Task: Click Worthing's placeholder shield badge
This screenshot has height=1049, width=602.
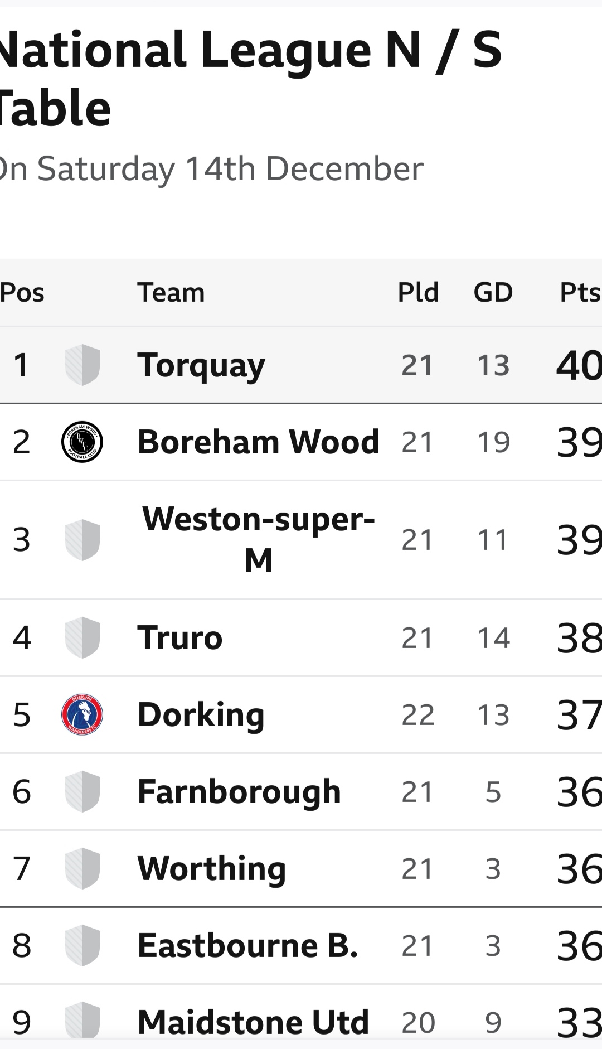Action: coord(82,868)
